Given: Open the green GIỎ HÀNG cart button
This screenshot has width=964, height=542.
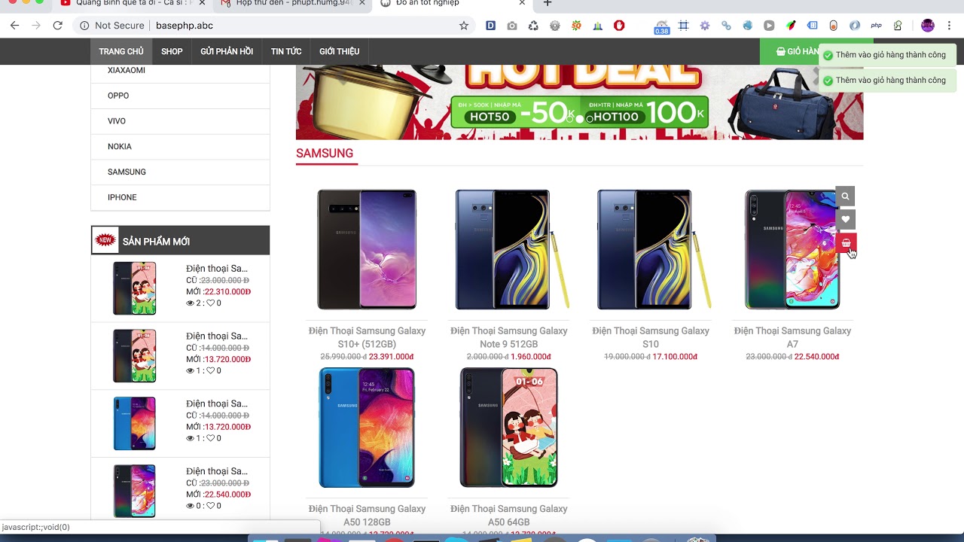Looking at the screenshot, I should point(789,51).
